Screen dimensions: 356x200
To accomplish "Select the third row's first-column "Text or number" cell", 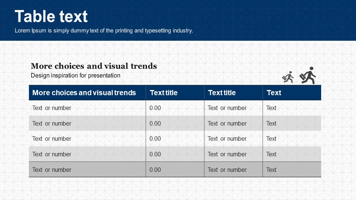I will 52,139.
